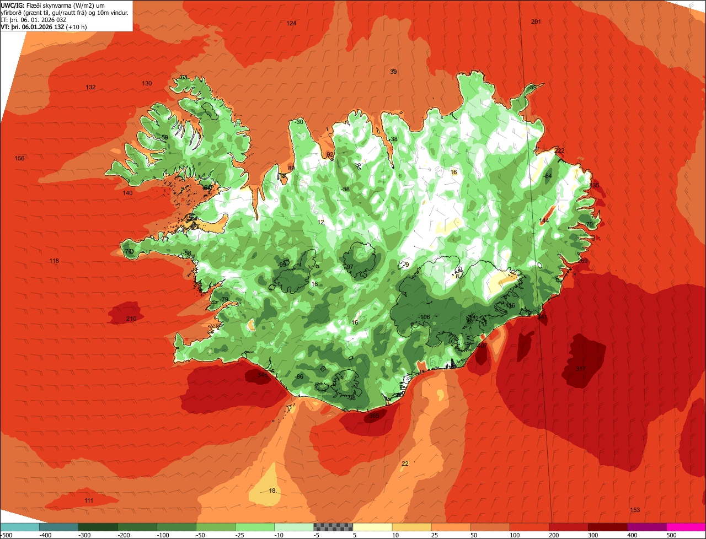
Task: Click the legend label '500'
Action: point(671,535)
